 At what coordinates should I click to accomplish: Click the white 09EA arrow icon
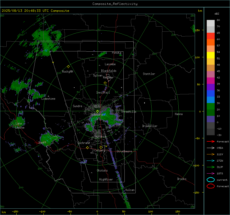(211, 148)
